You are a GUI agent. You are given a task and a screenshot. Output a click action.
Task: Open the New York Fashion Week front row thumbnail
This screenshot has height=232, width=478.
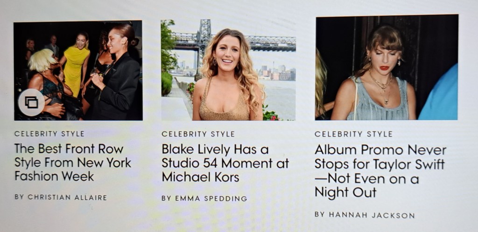click(x=78, y=70)
